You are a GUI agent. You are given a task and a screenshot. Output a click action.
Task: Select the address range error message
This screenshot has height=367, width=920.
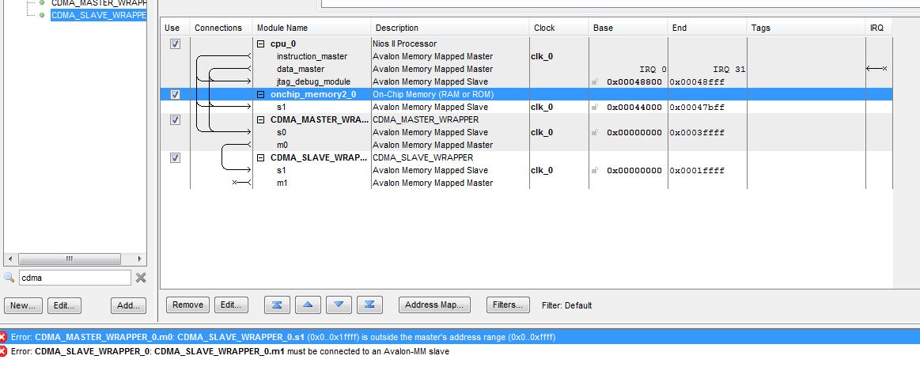click(x=460, y=337)
